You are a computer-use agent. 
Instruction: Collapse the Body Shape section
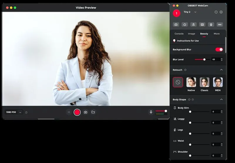pos(221,99)
